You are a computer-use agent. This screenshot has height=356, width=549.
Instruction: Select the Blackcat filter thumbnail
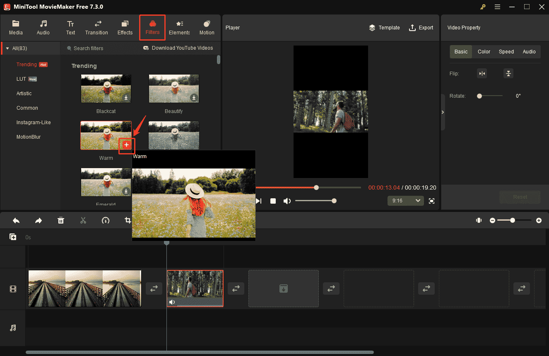pyautogui.click(x=106, y=89)
